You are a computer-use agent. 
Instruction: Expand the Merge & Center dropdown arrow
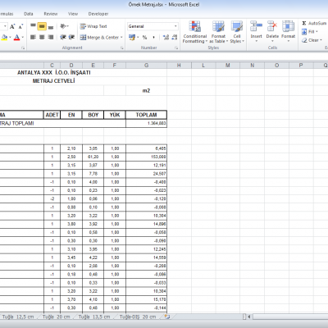pos(121,38)
